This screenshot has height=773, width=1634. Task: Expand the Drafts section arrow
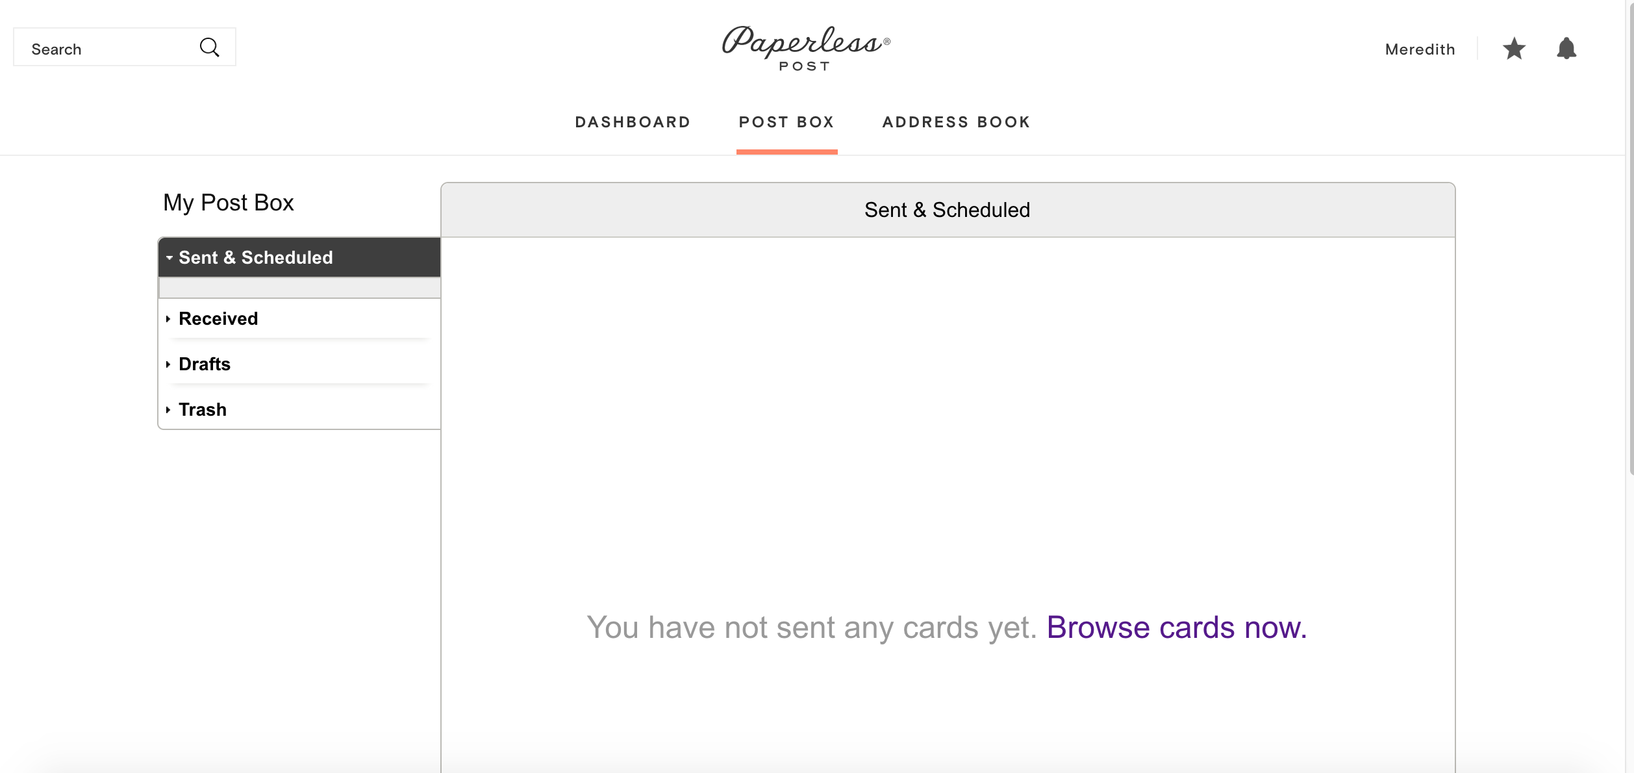coord(168,364)
